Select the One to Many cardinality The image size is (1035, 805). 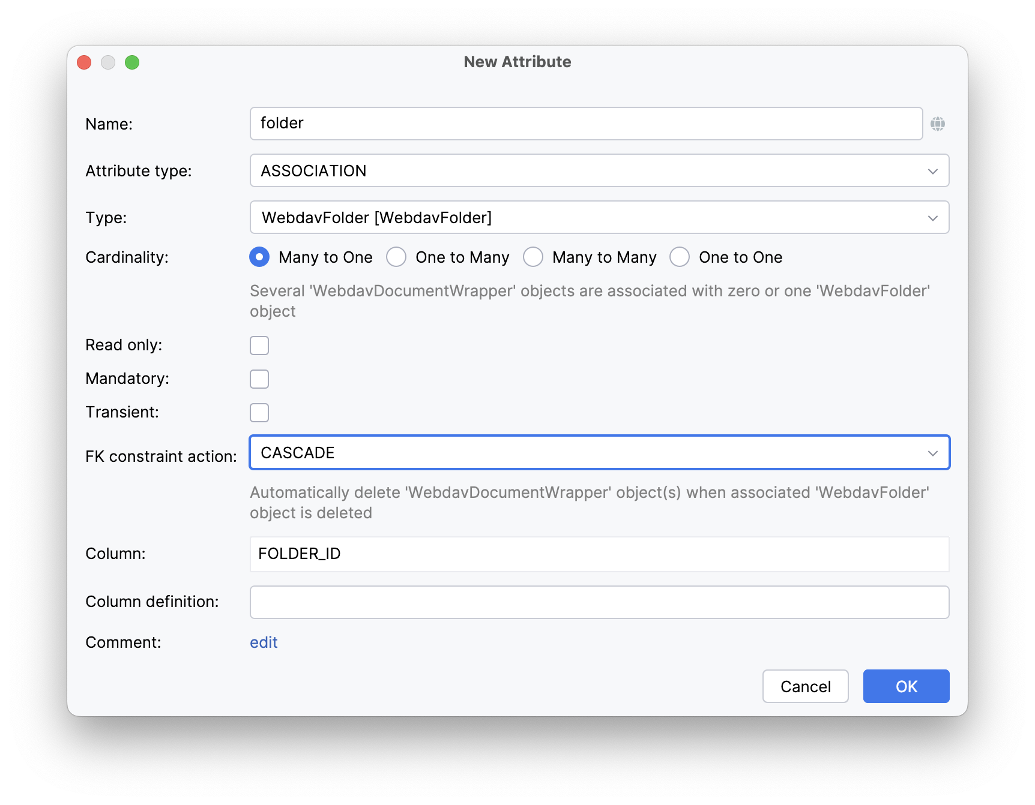[x=396, y=257]
